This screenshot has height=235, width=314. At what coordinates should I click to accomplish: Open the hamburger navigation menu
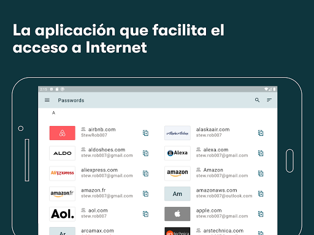(x=47, y=100)
